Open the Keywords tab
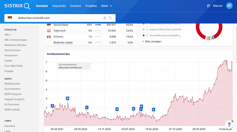 point(59,6)
